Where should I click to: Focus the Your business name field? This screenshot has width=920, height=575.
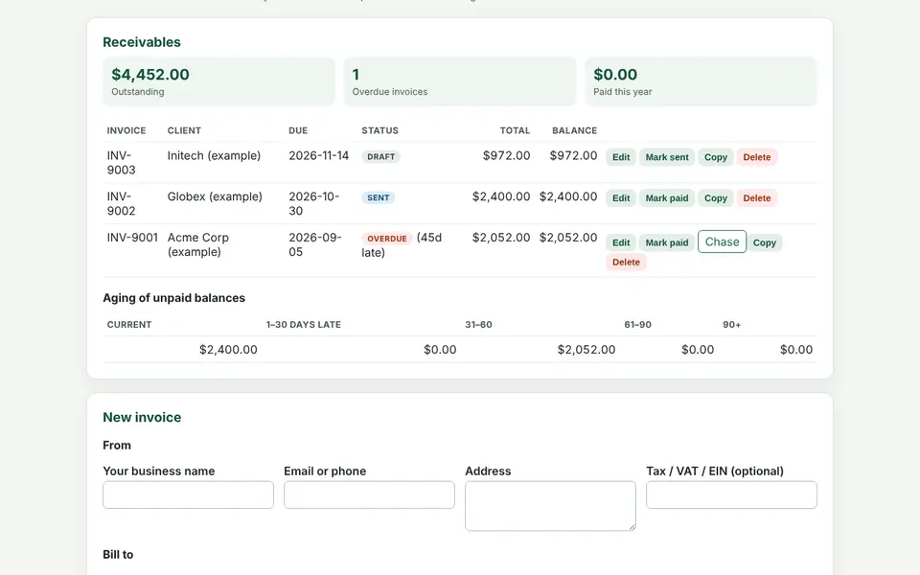click(189, 494)
